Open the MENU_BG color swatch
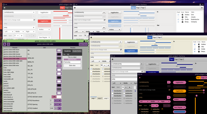This screenshot has height=114, width=207. coord(59,58)
